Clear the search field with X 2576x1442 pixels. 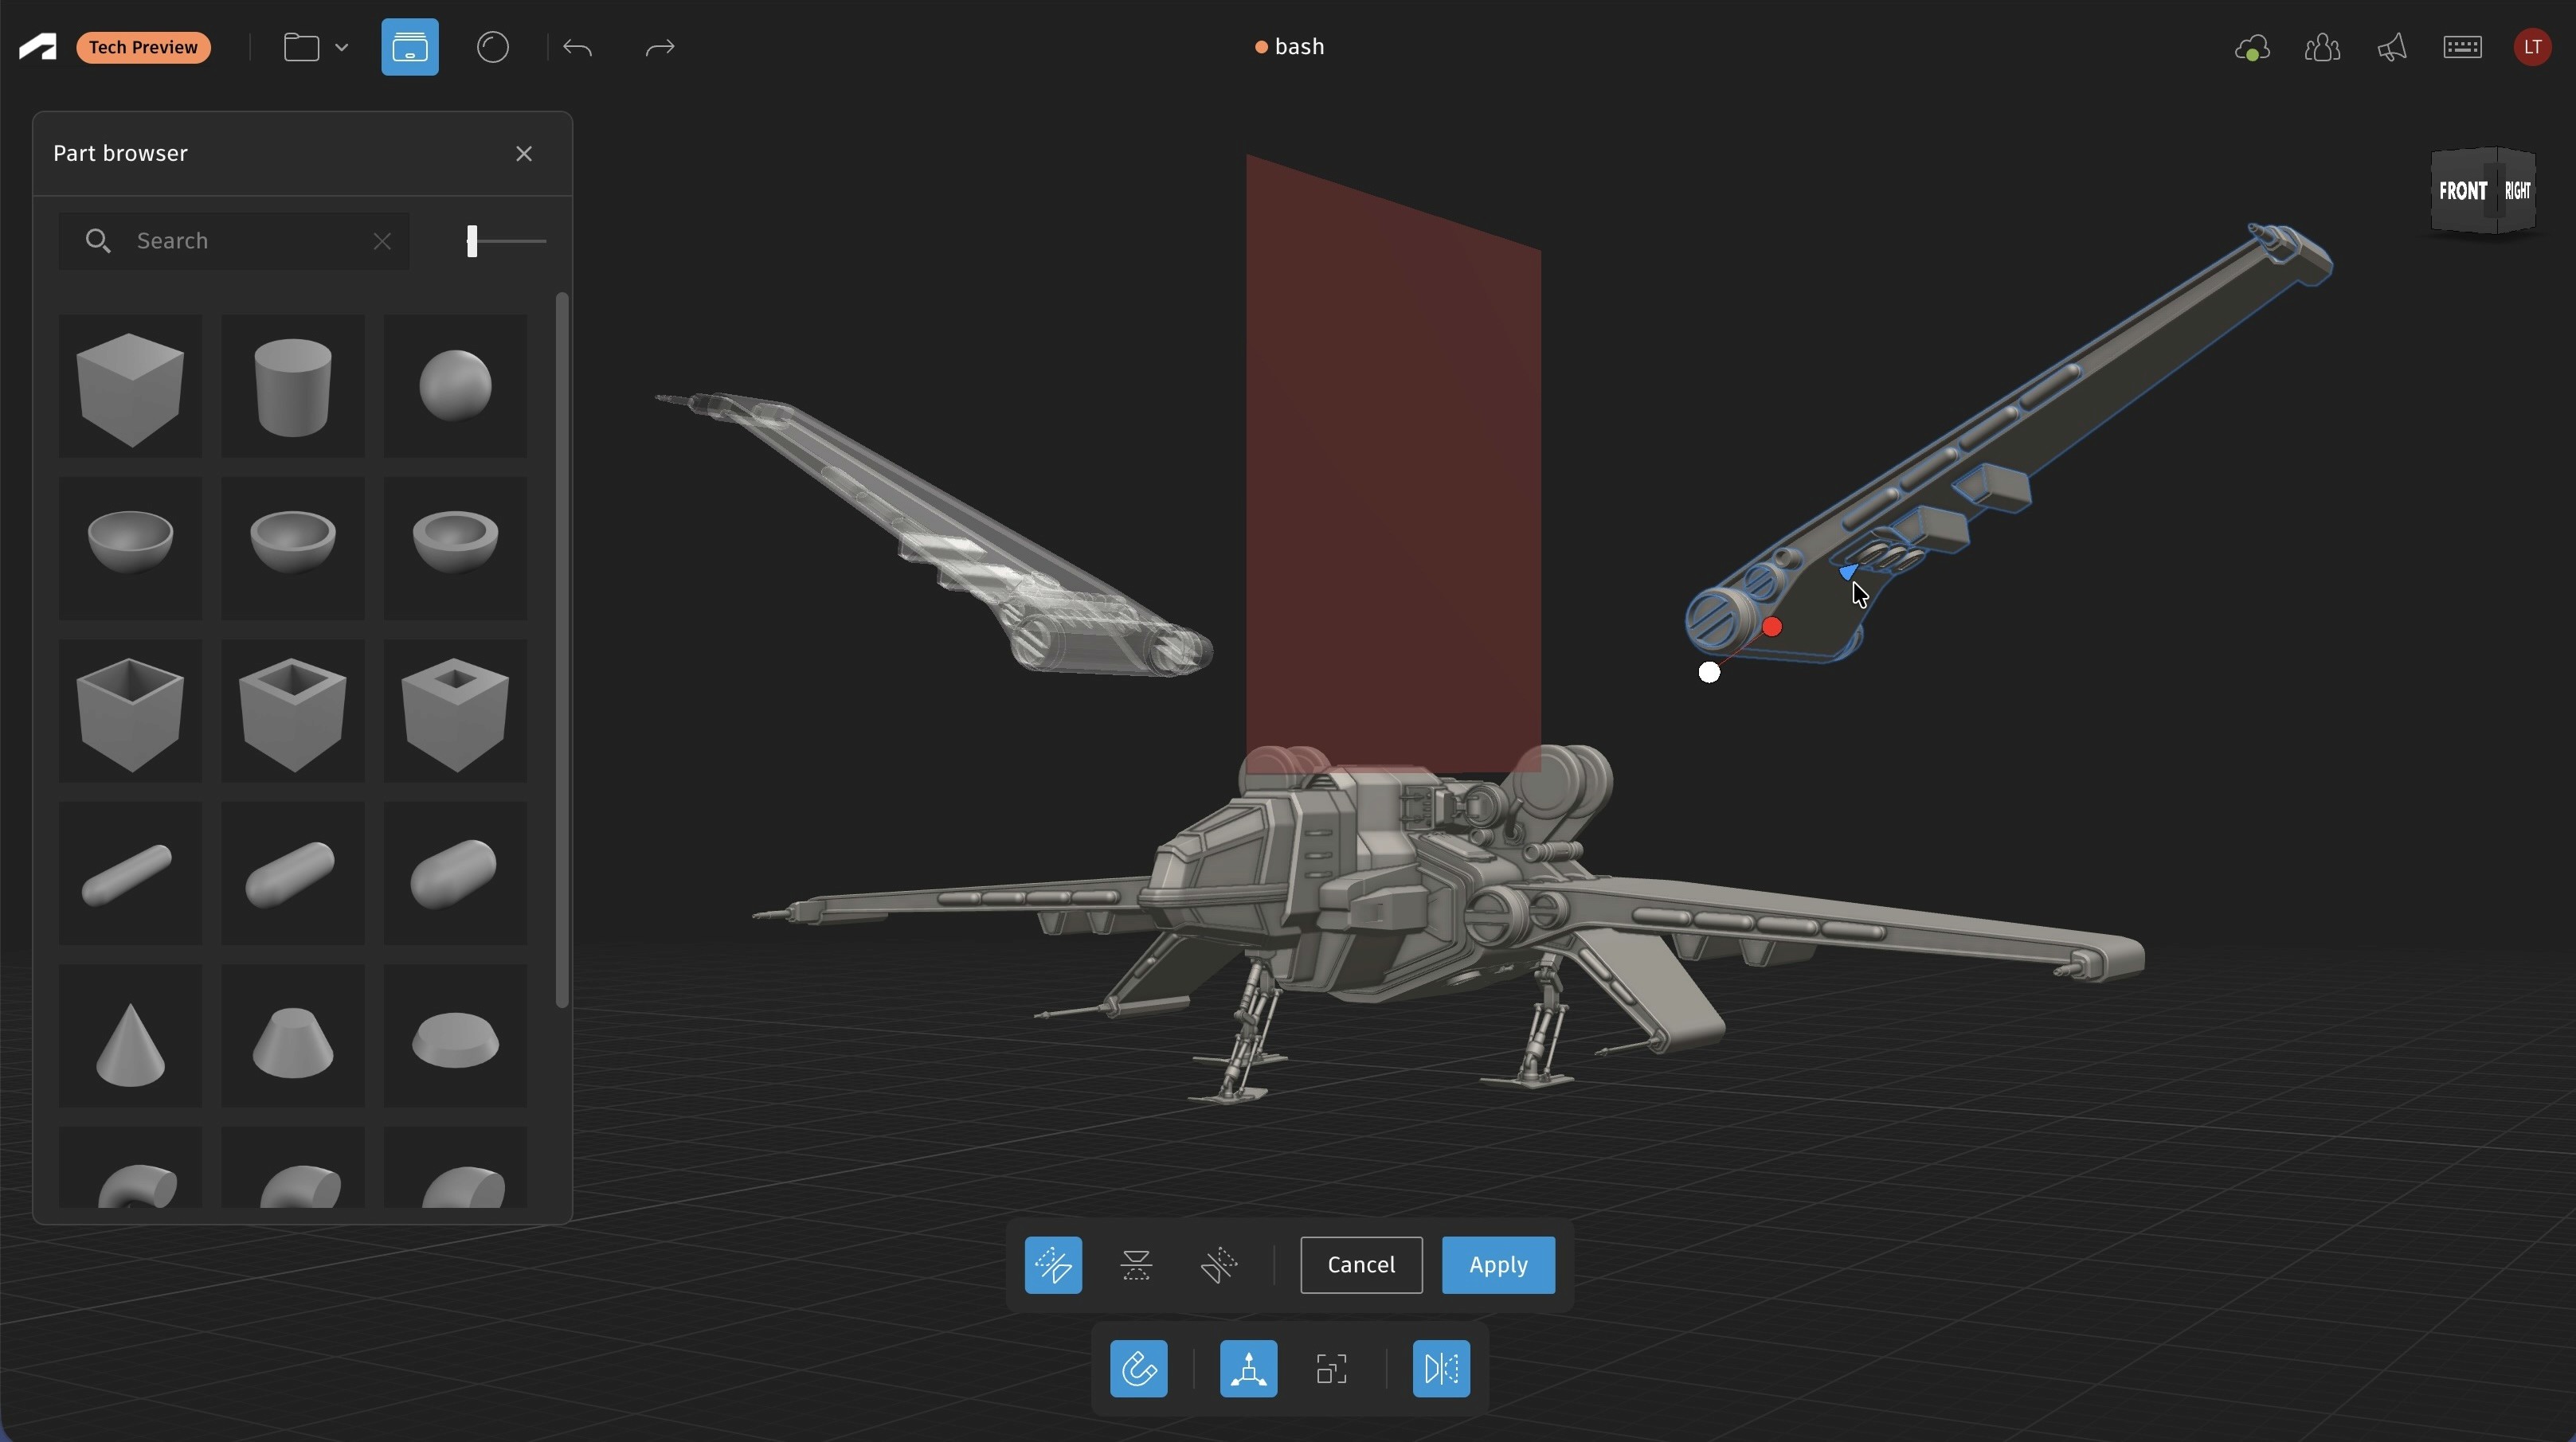382,240
